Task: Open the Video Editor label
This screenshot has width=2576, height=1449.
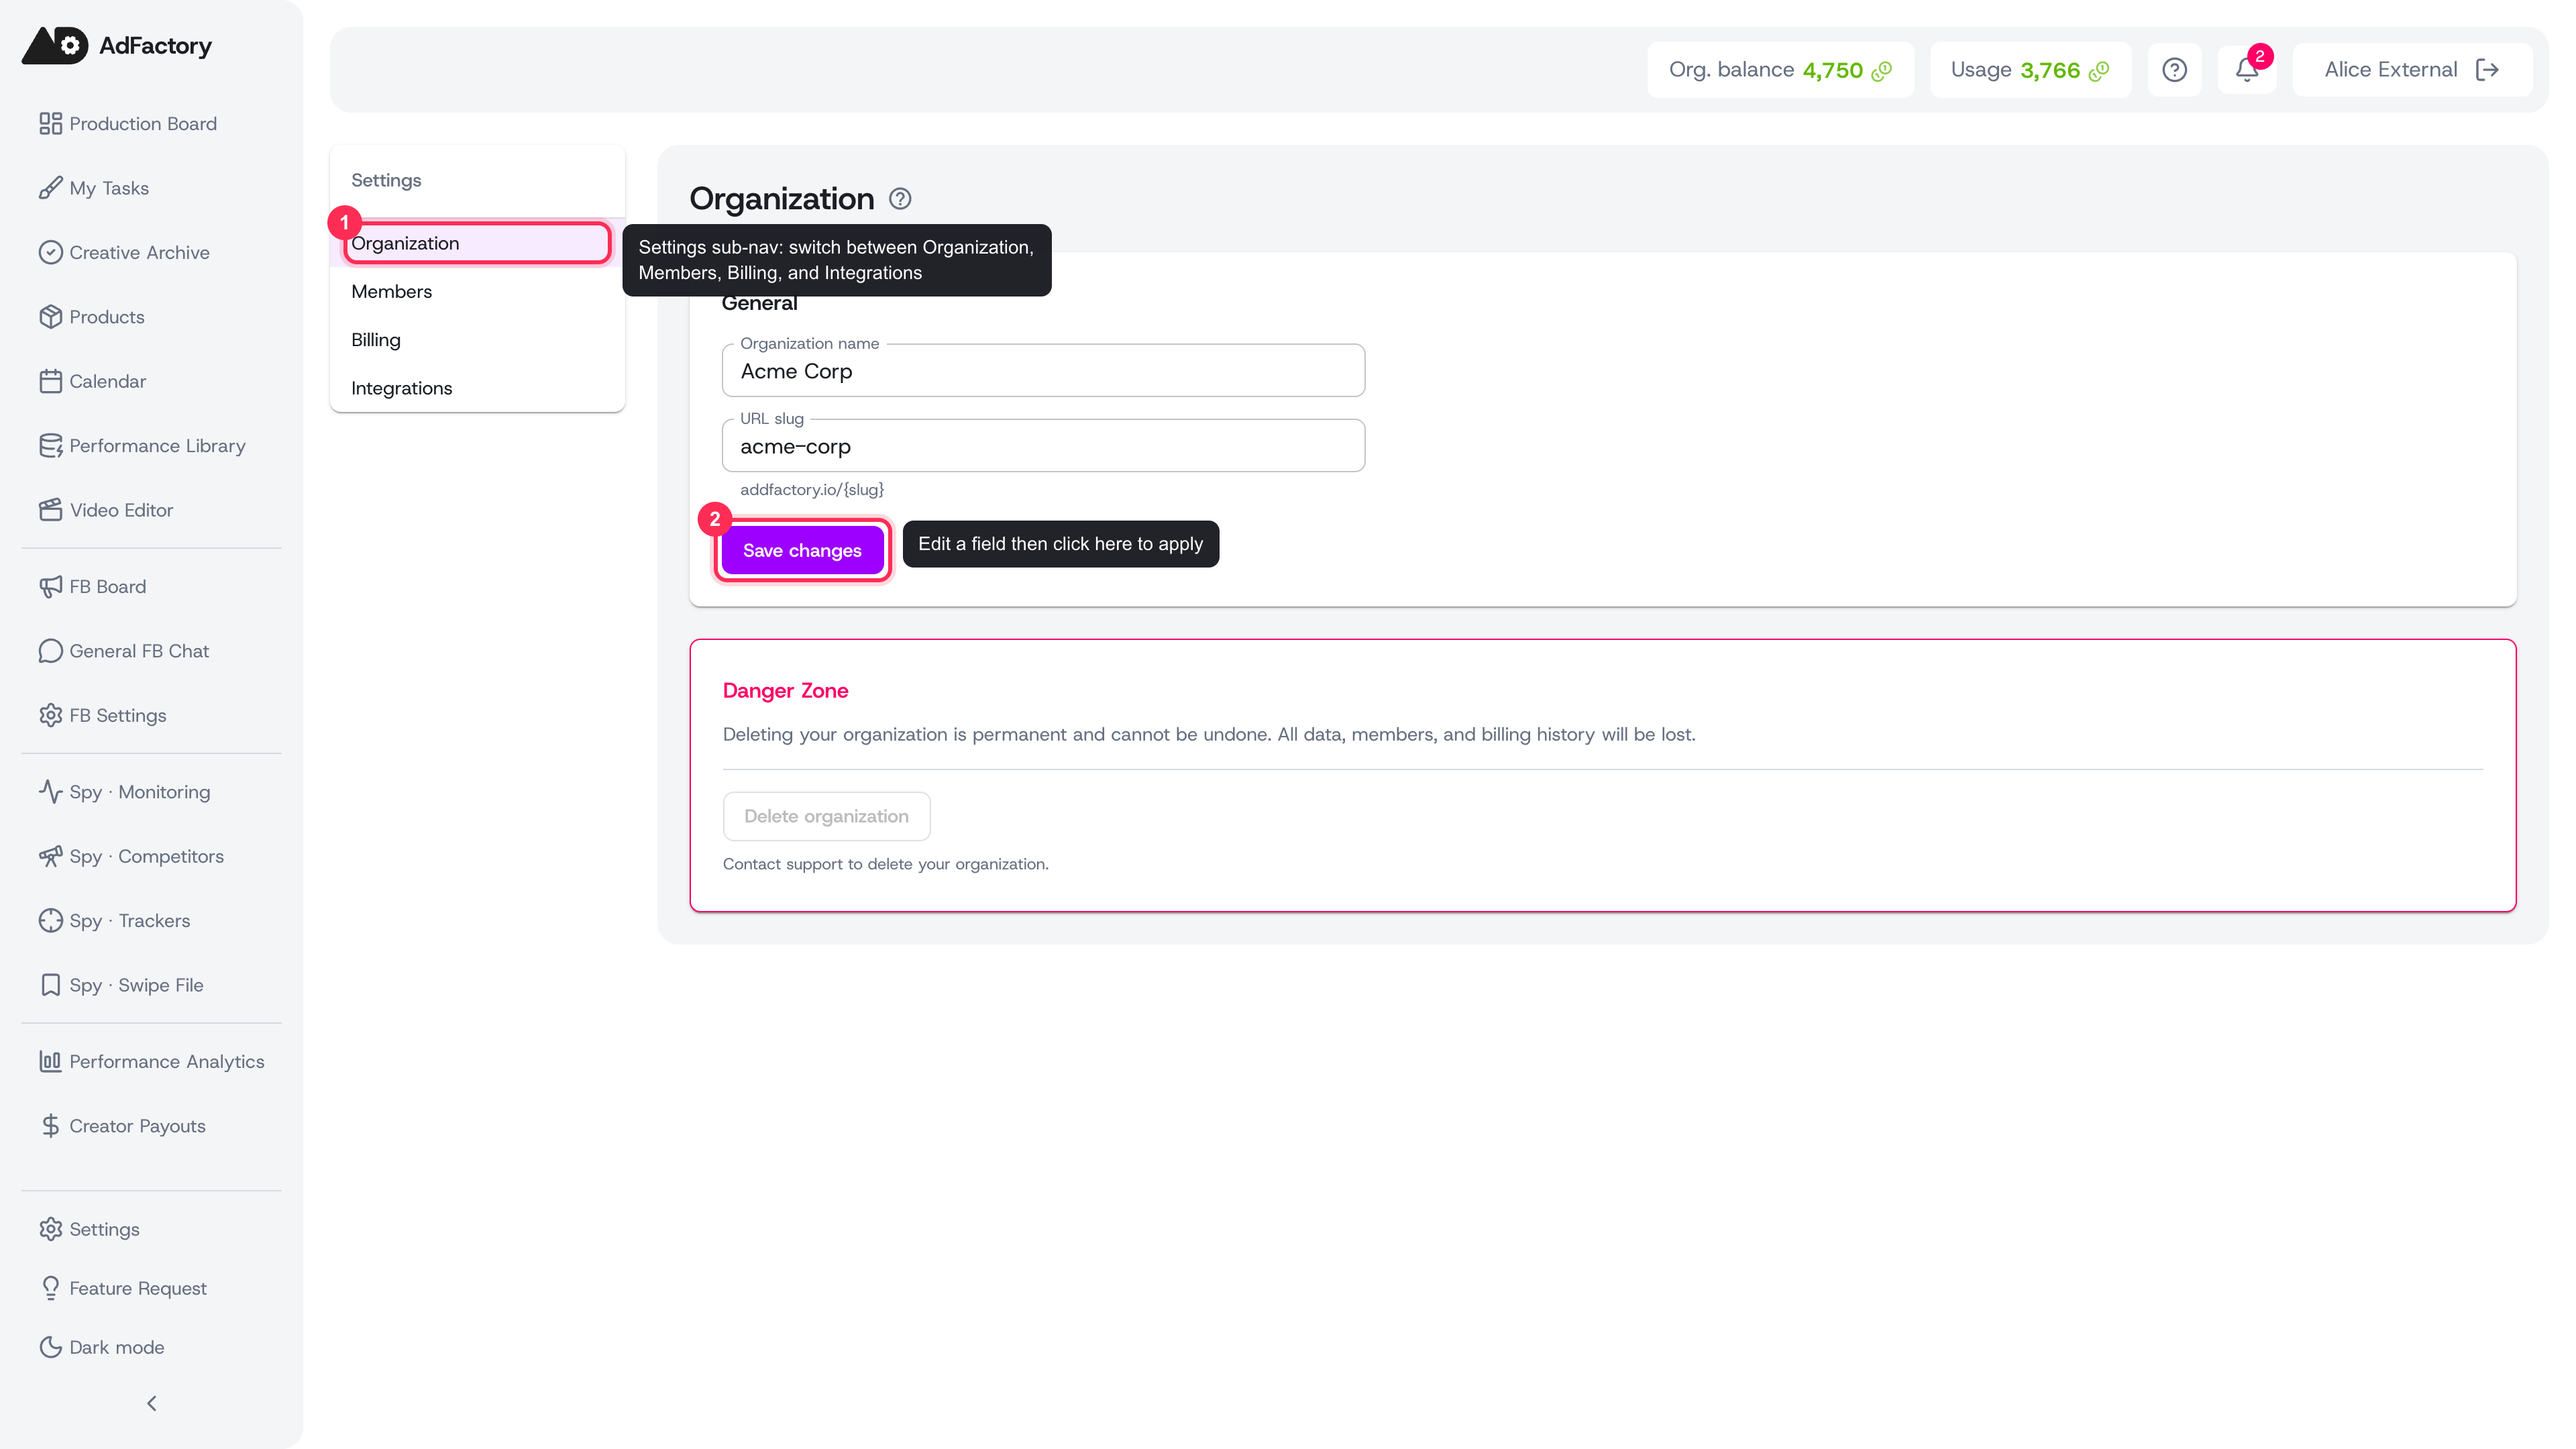Action: (121, 510)
